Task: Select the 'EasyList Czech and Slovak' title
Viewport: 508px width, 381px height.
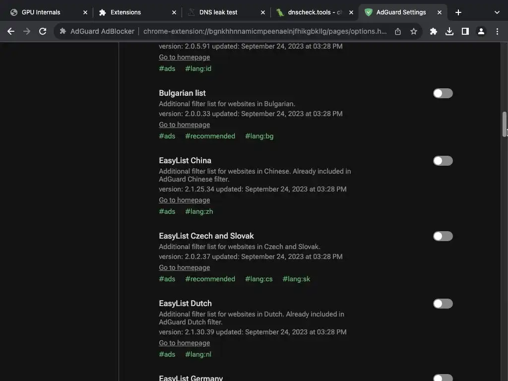Action: (x=206, y=236)
